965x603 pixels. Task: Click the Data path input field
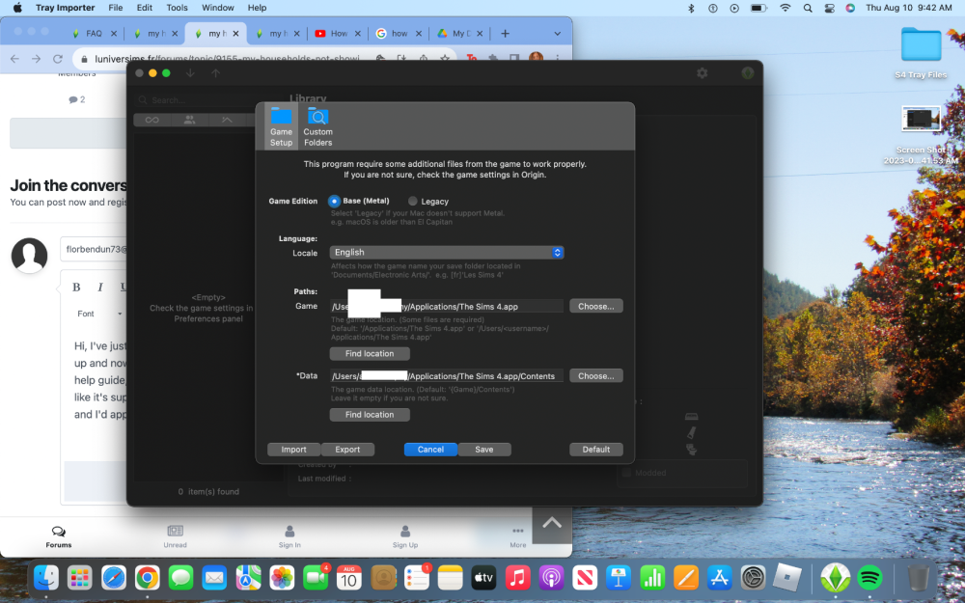click(x=447, y=376)
